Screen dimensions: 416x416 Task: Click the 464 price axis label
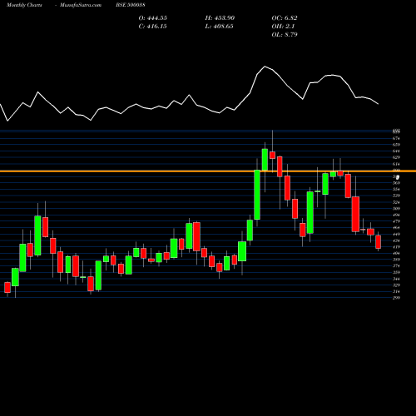click(x=396, y=228)
